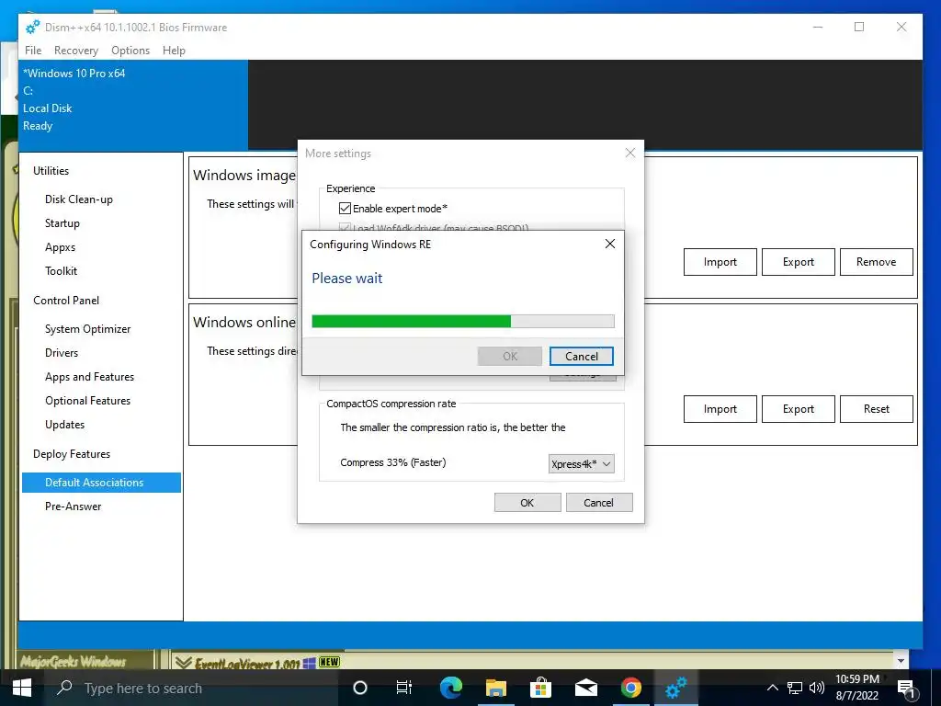This screenshot has width=941, height=706.
Task: Click scroll-down arrow in background browser window
Action: coord(901,661)
